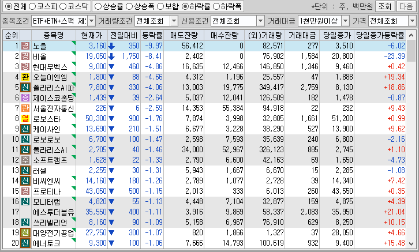The width and height of the screenshot is (419, 252).
Task: Click the yellow 열 badge on 로보스타
Action: (x=25, y=119)
